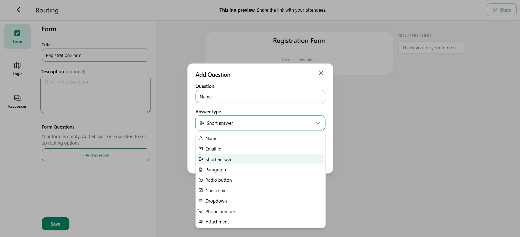Choose the Radio button answer type
The width and height of the screenshot is (520, 237).
pyautogui.click(x=219, y=180)
